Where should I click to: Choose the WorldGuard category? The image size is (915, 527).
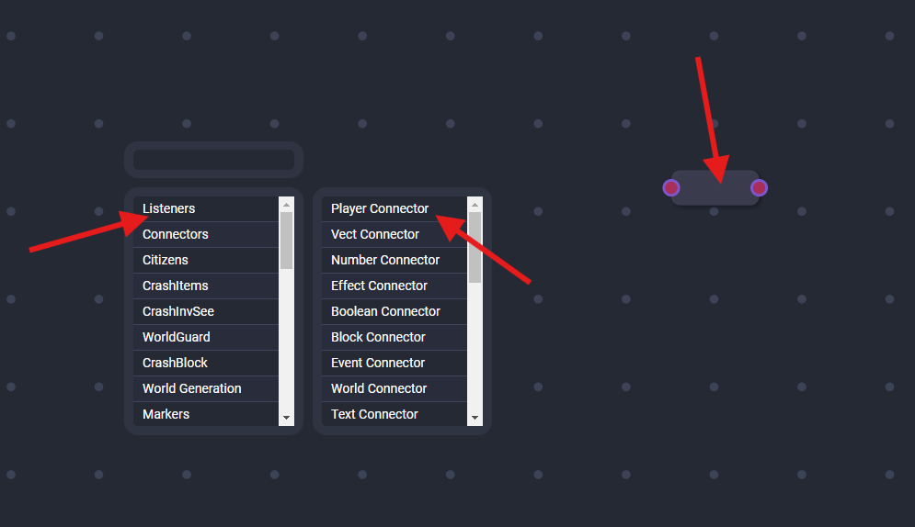click(205, 337)
